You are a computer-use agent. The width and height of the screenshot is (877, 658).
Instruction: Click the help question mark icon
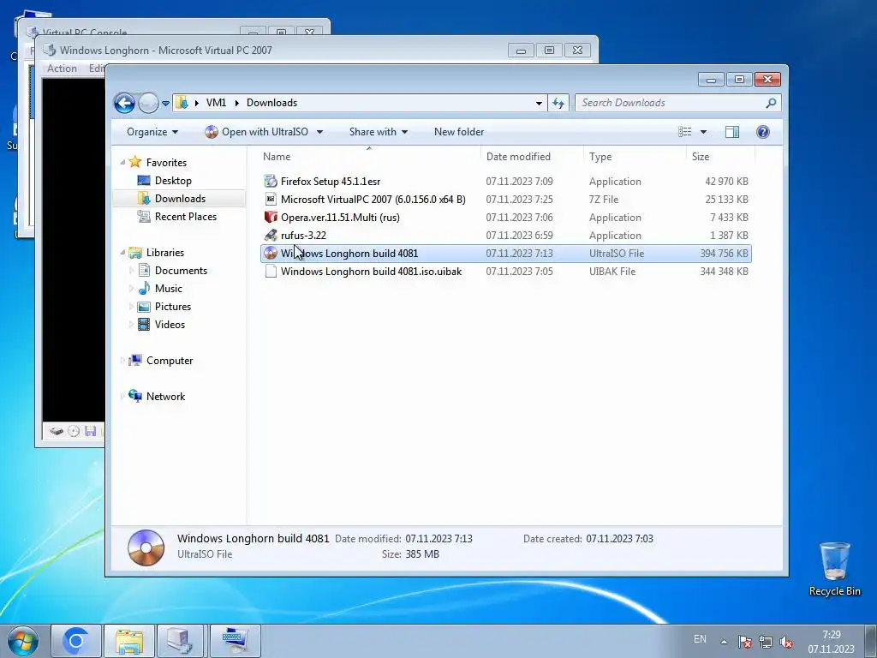point(762,131)
